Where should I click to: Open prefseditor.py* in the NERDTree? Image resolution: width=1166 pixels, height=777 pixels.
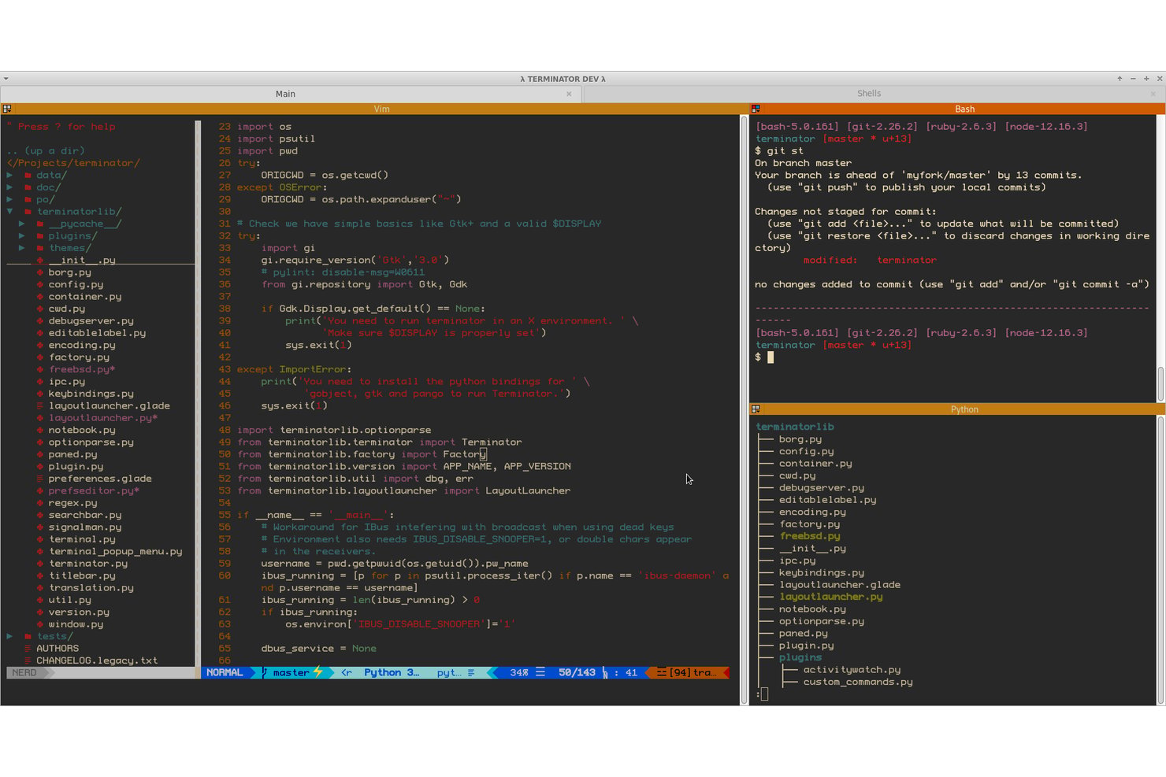point(94,490)
